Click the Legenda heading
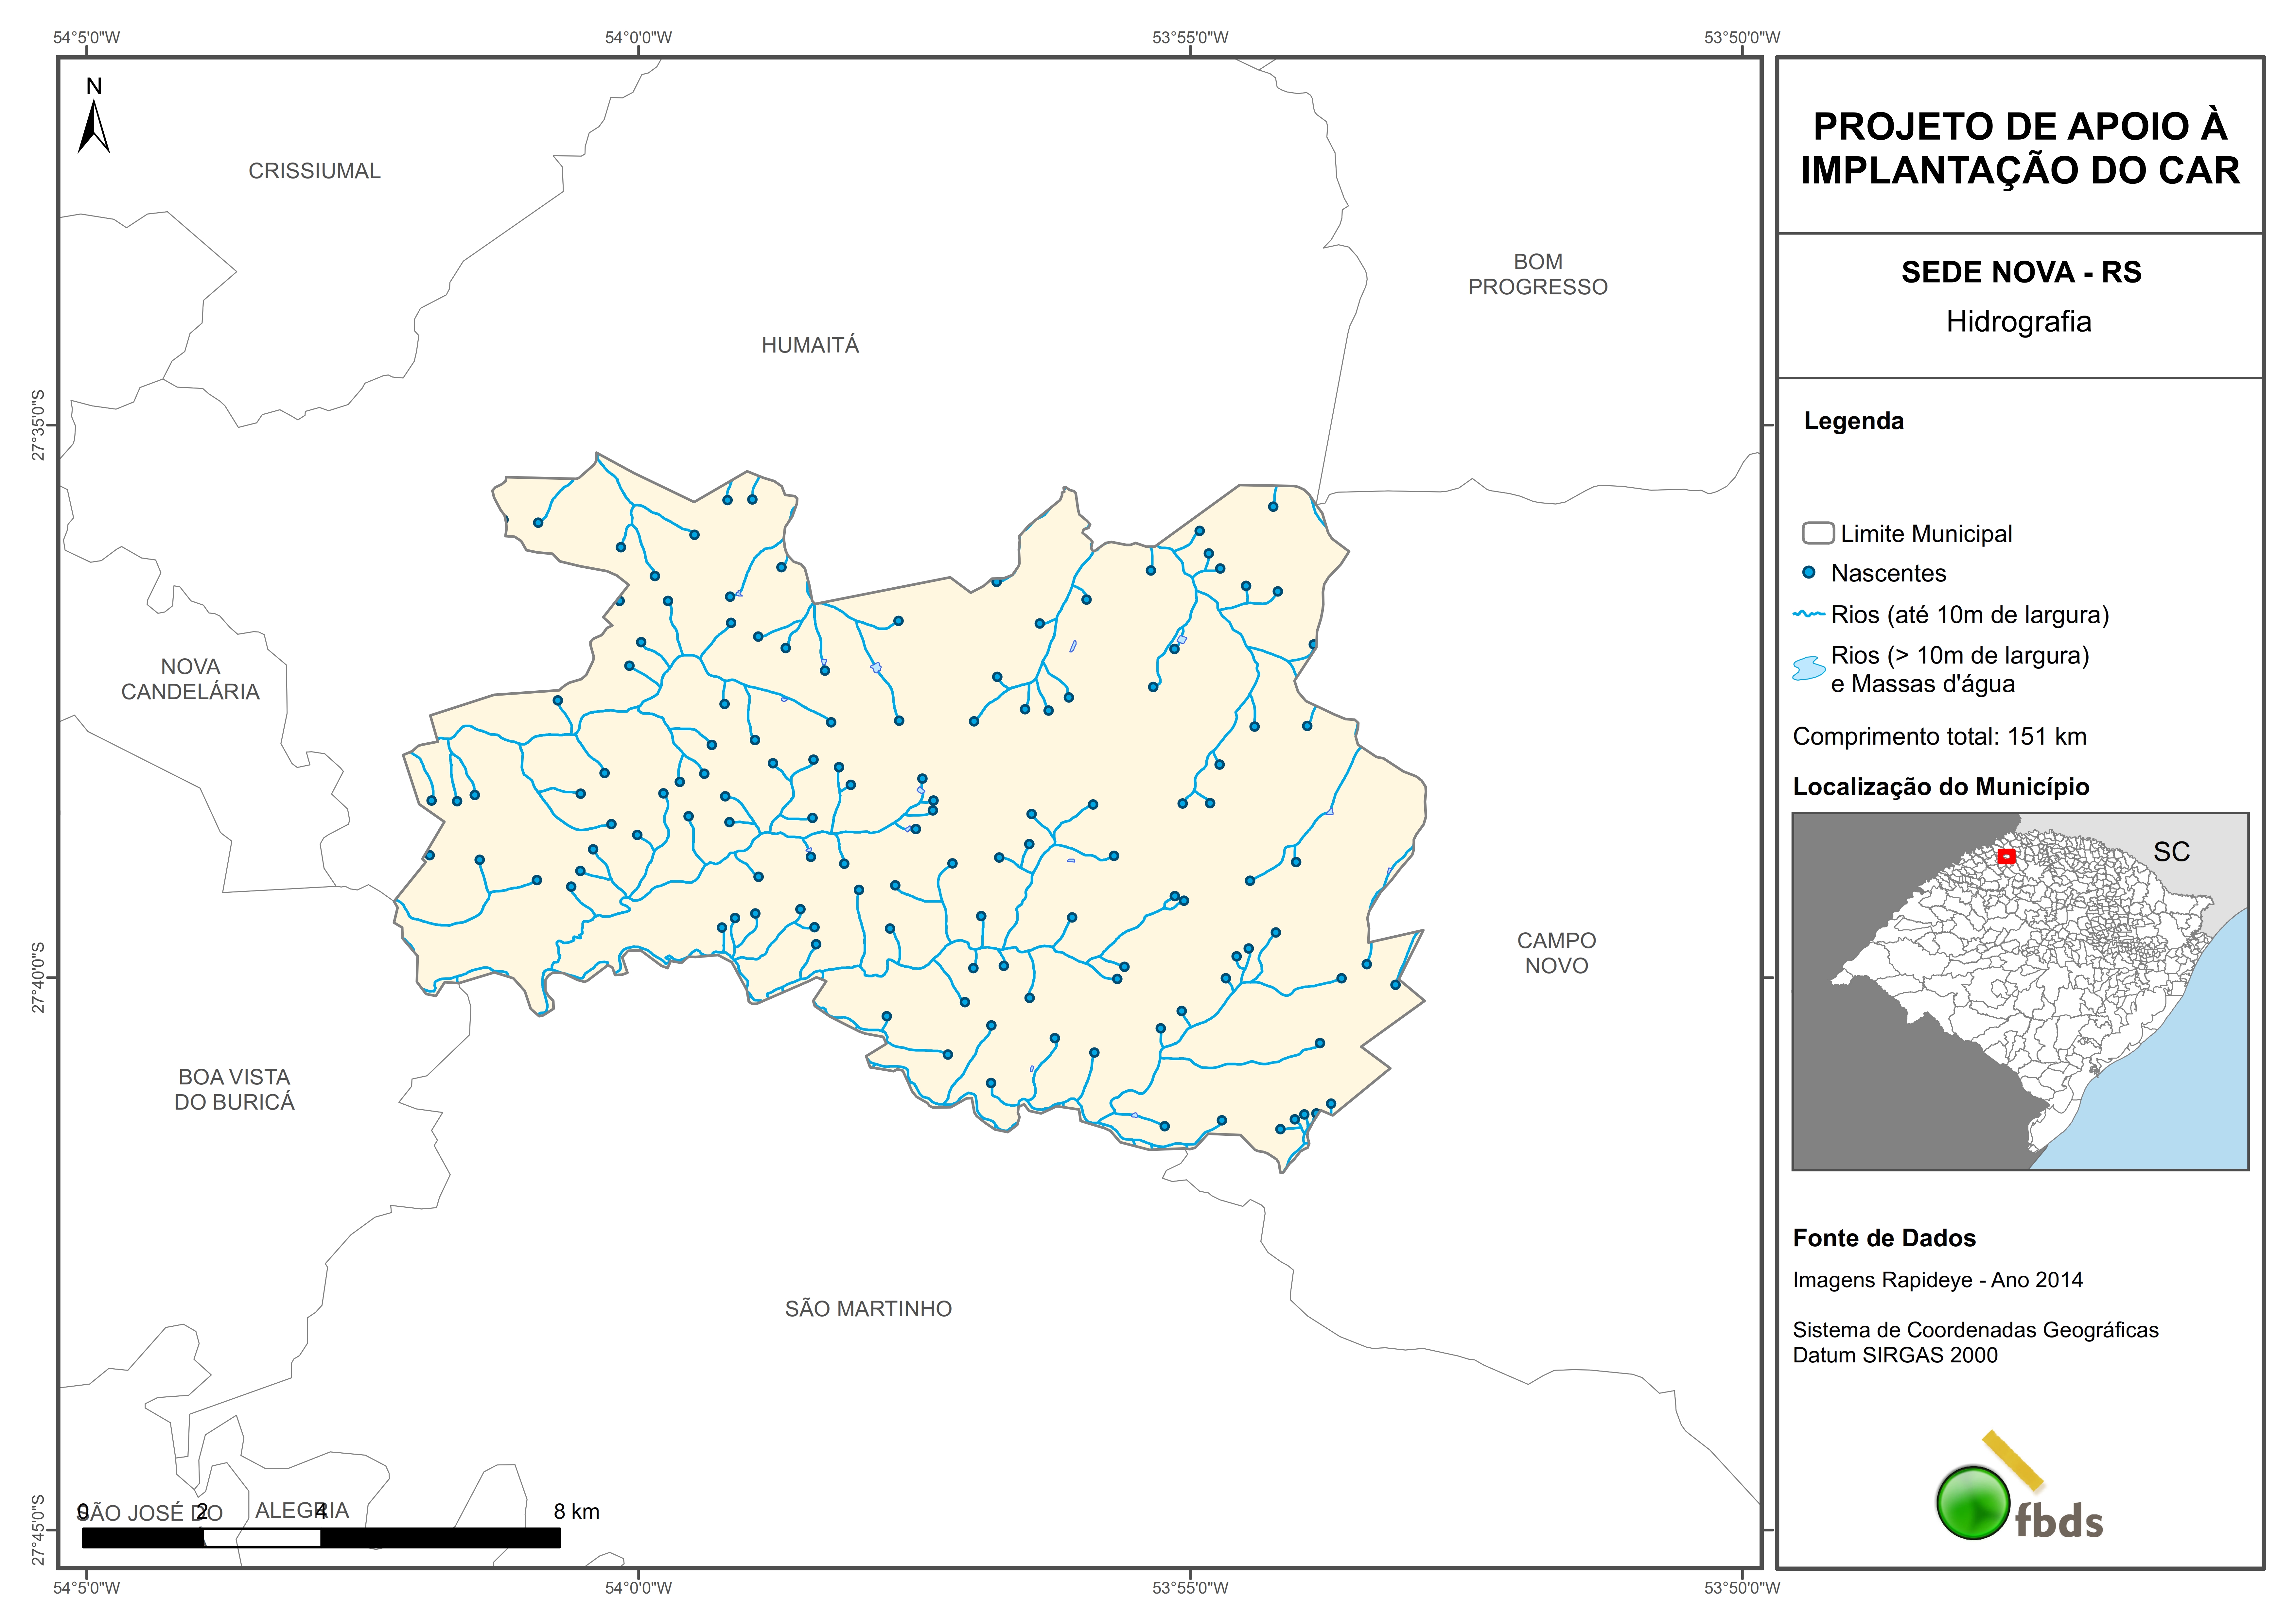Image resolution: width=2295 pixels, height=1624 pixels. point(1853,421)
